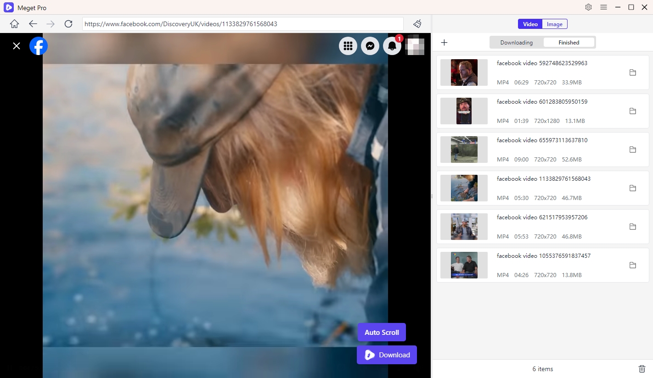Go to the browser home page

tap(14, 24)
